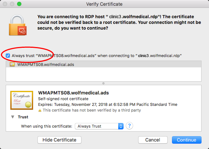The height and width of the screenshot is (149, 209).
Task: Collapse the Trust disclosure triangle
Action: tap(13, 117)
